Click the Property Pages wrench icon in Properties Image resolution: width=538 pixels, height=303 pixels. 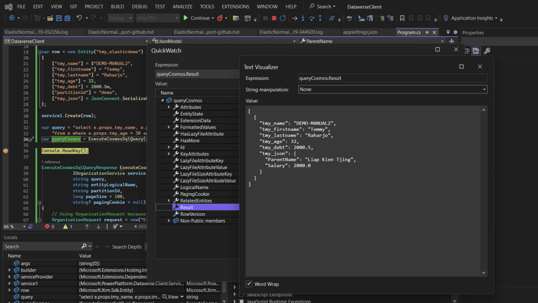pyautogui.click(x=487, y=51)
